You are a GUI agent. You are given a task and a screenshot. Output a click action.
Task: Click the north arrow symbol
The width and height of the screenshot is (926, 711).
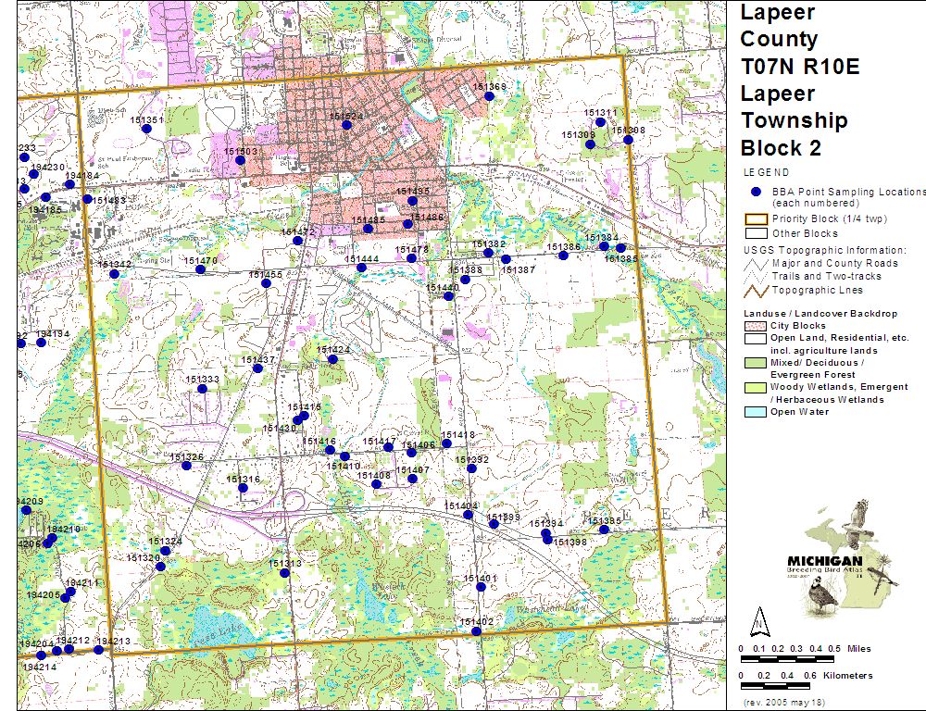pyautogui.click(x=758, y=619)
